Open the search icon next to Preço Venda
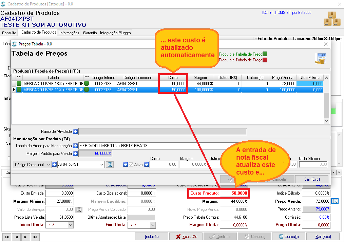The width and height of the screenshot is (344, 242). (335, 201)
